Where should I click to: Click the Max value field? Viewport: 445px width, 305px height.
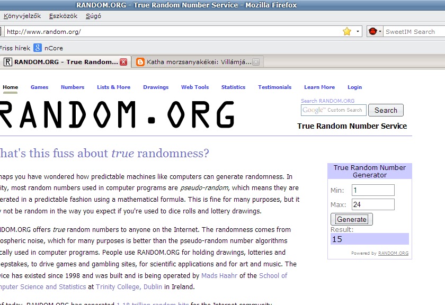(373, 204)
